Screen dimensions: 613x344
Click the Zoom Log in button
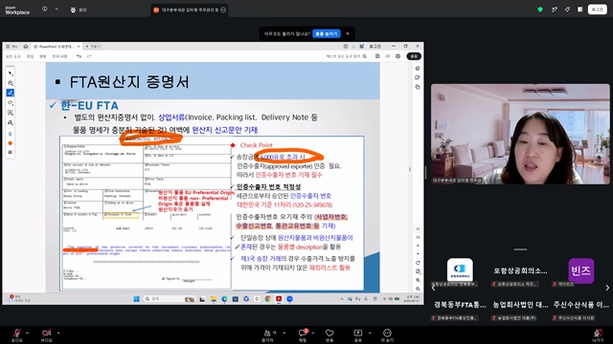(x=597, y=10)
